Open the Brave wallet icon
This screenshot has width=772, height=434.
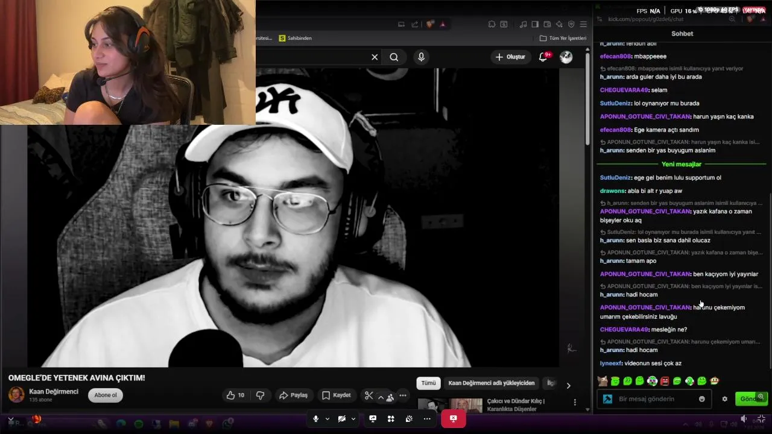tap(547, 24)
